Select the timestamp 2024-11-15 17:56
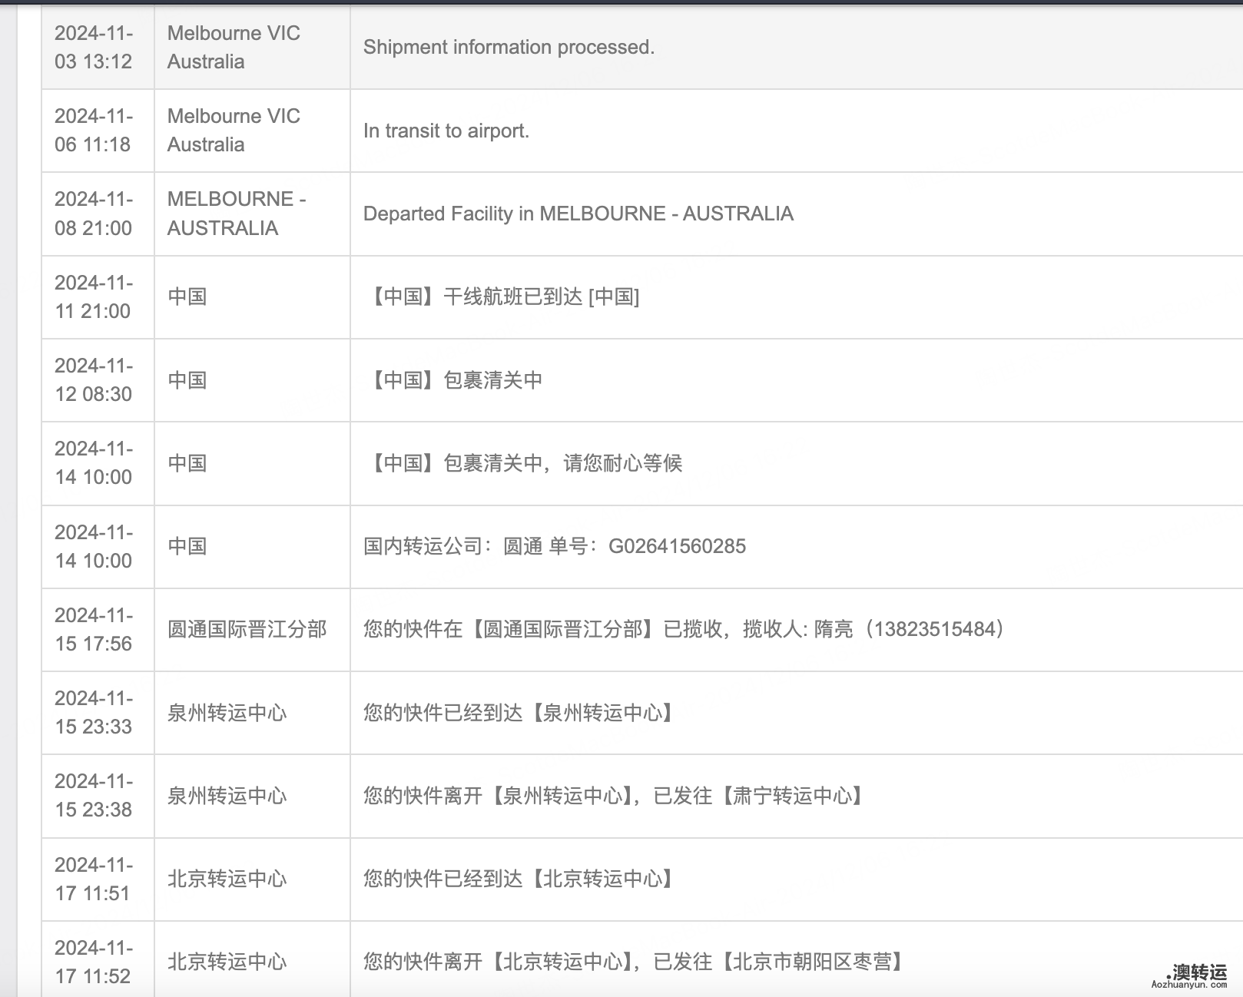Image resolution: width=1243 pixels, height=997 pixels. point(94,629)
